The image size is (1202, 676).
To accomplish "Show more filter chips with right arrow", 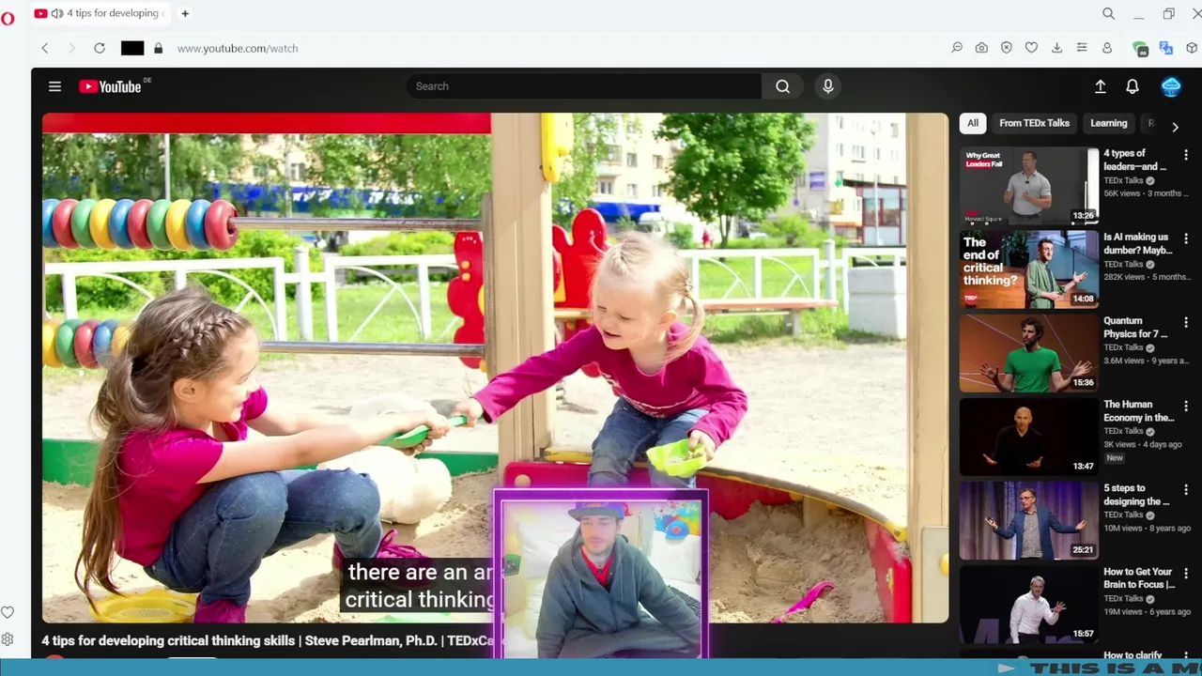I will [x=1175, y=126].
